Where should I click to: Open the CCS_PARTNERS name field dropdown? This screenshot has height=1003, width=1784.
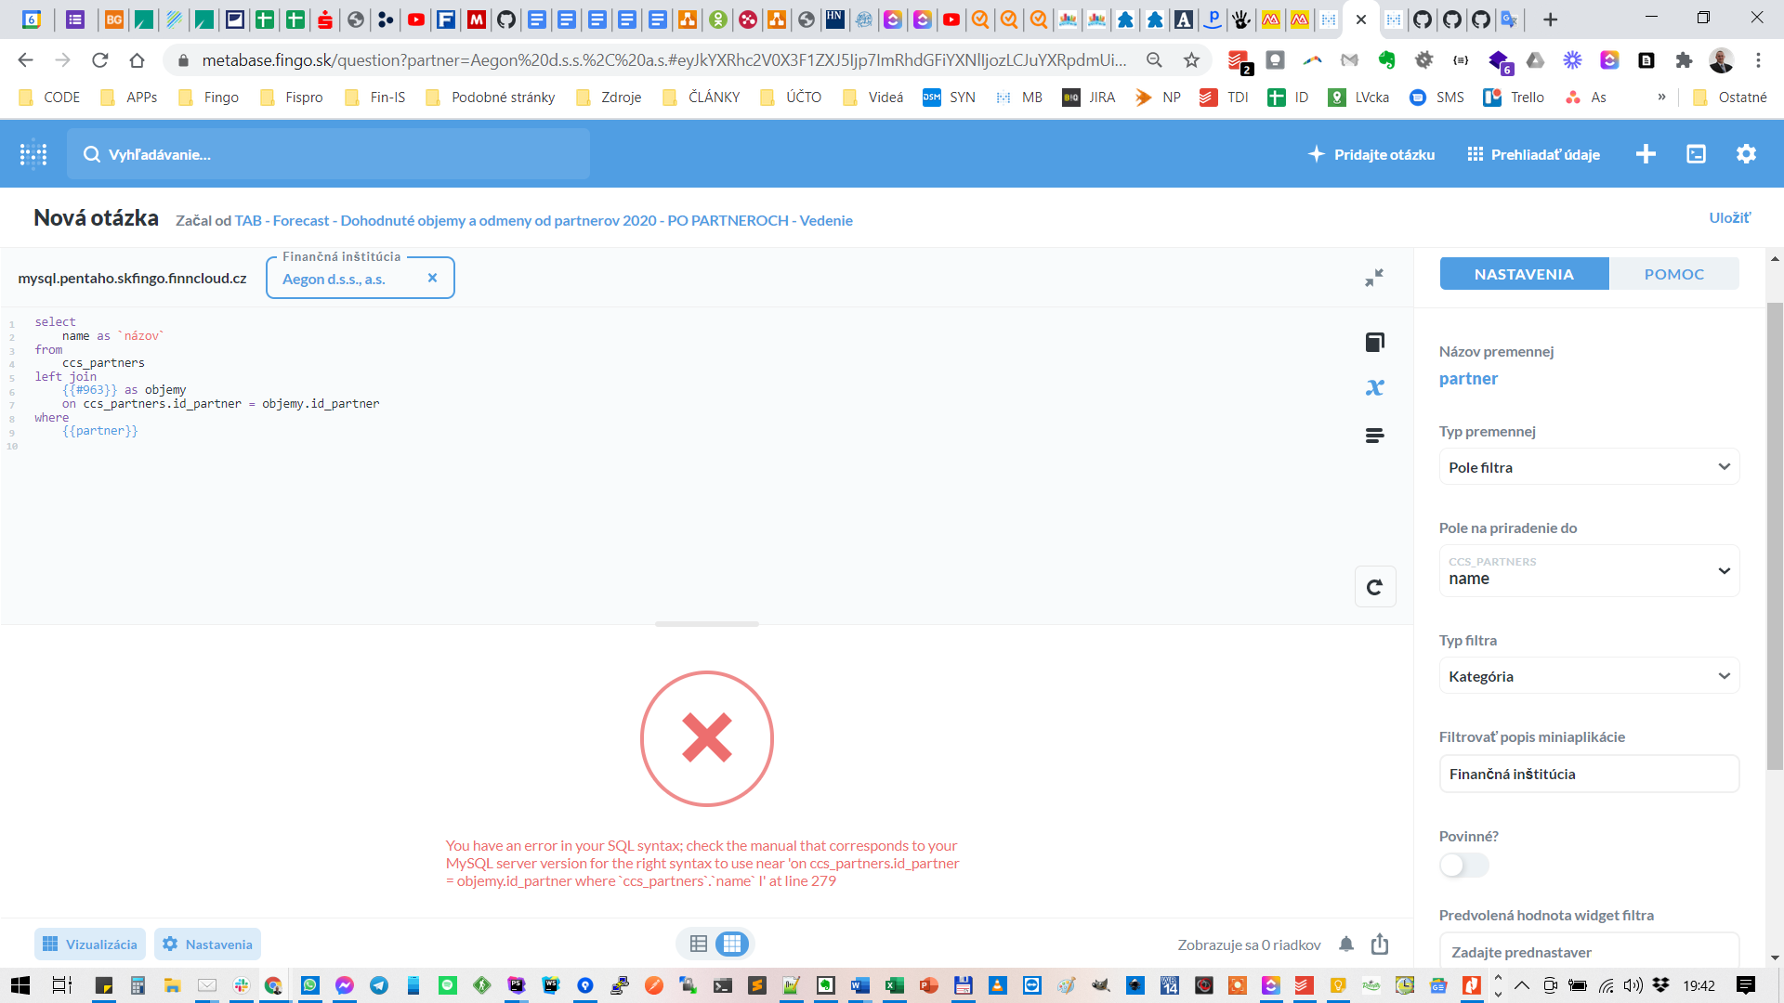coord(1588,571)
